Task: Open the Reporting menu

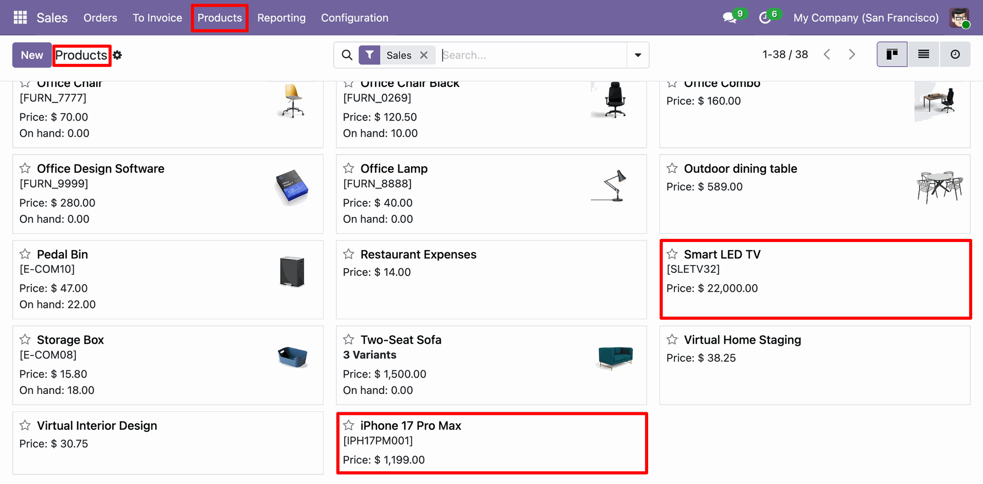Action: pyautogui.click(x=282, y=18)
